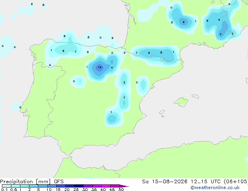
Task: Click the over-50 mm legend arrow tip
Action: 124,186
